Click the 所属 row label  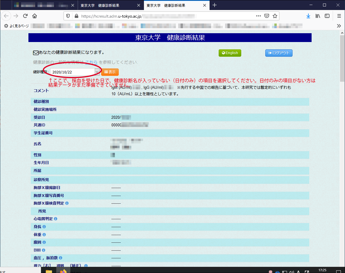(x=38, y=171)
